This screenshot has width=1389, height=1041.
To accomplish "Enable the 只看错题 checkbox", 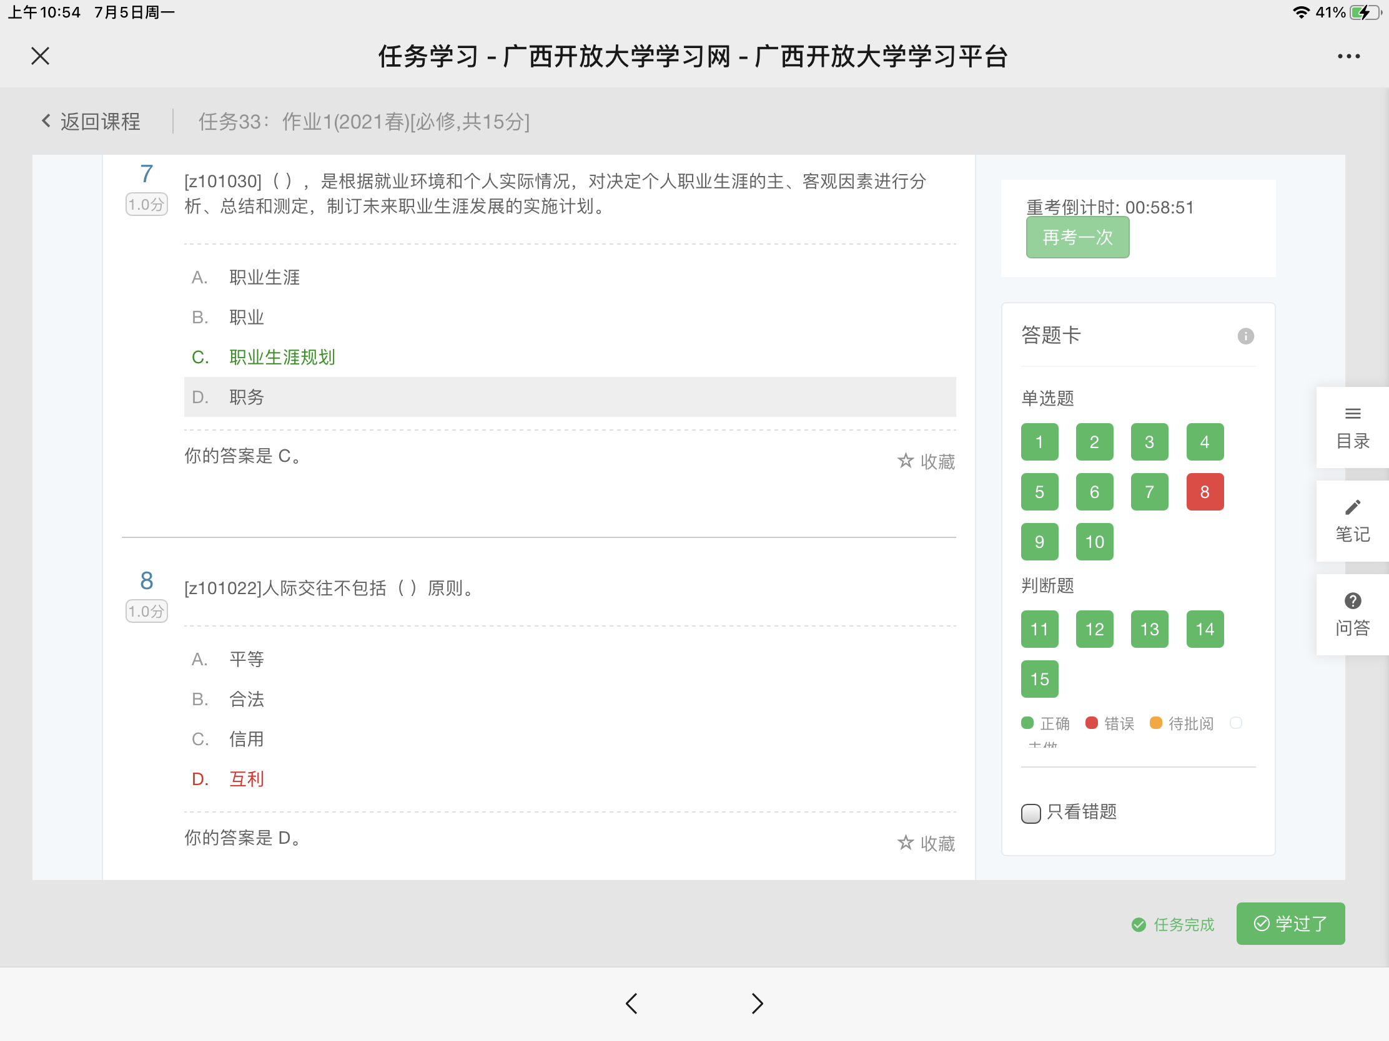I will 1031,813.
